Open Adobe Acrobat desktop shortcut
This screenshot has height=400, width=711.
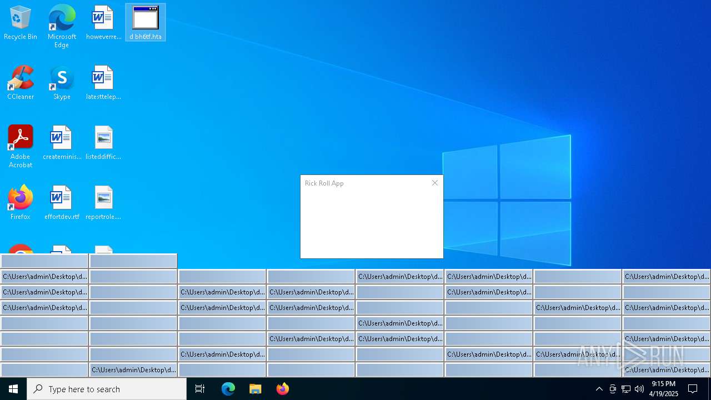tap(21, 146)
